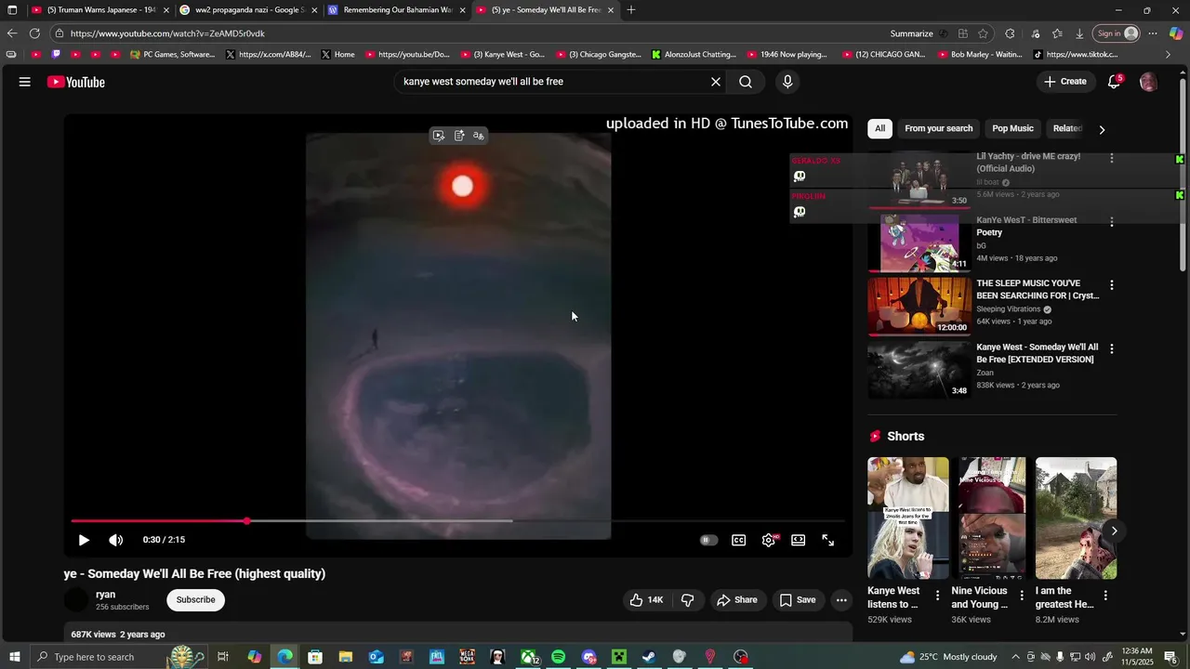Open the first video overlay icon at top of the player
Viewport: 1190px width, 669px height.
(439, 136)
